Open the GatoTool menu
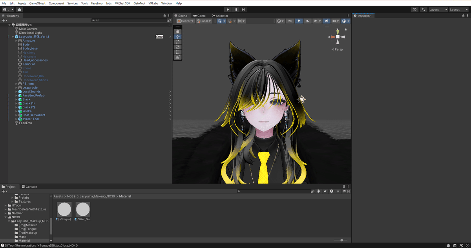 (x=139, y=3)
